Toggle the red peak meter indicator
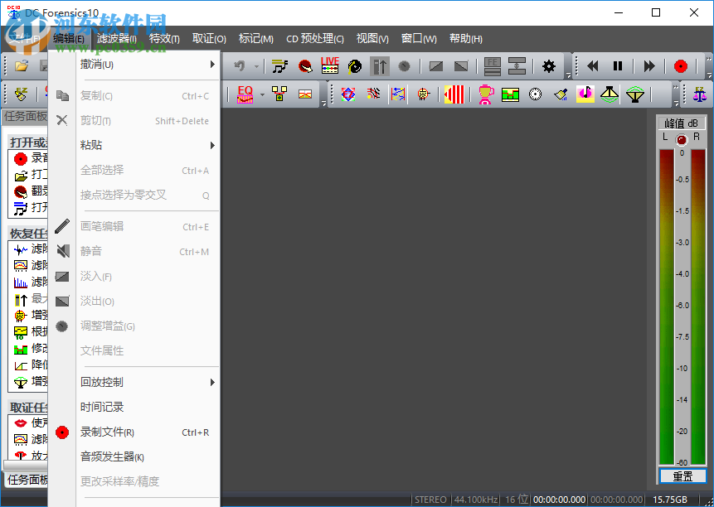 (681, 140)
